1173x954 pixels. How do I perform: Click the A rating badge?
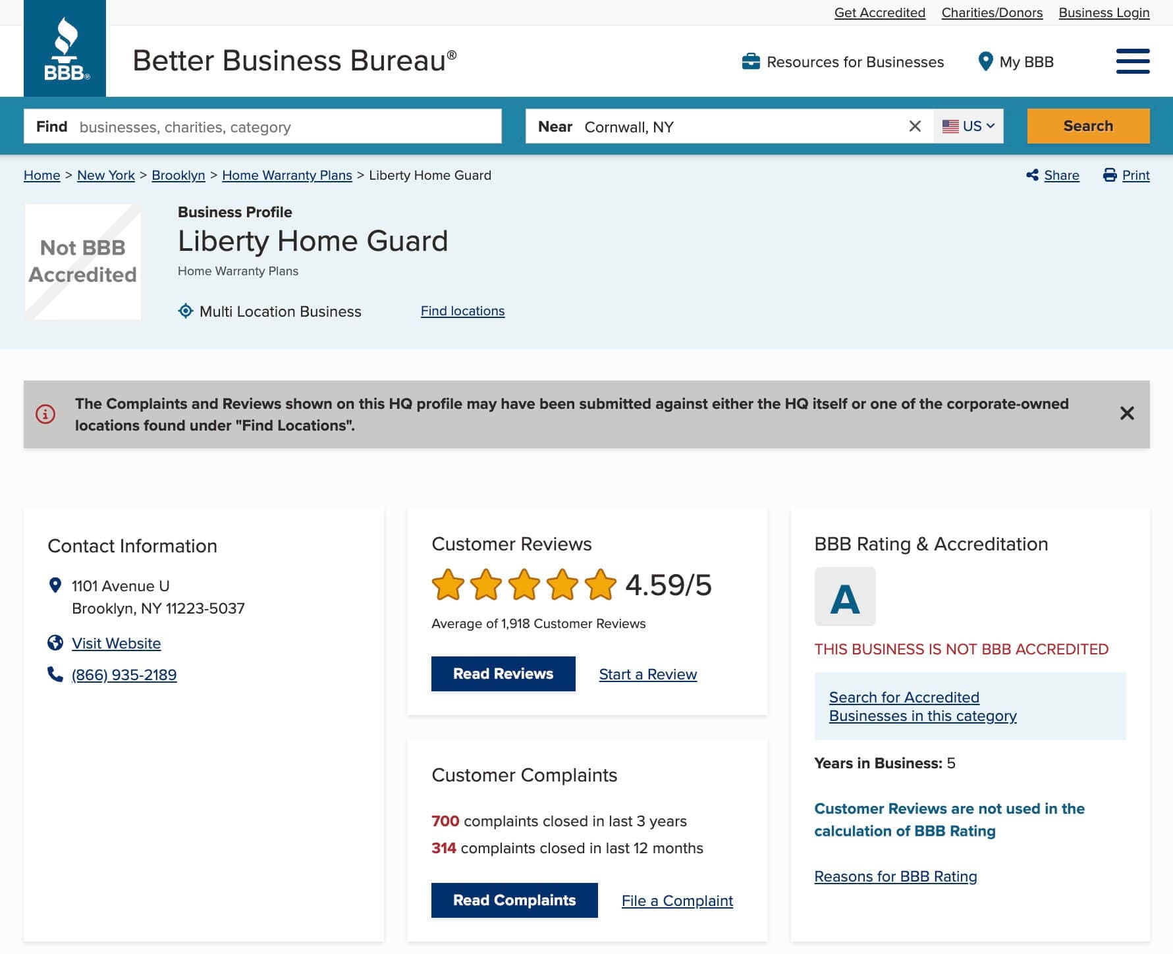pyautogui.click(x=845, y=596)
